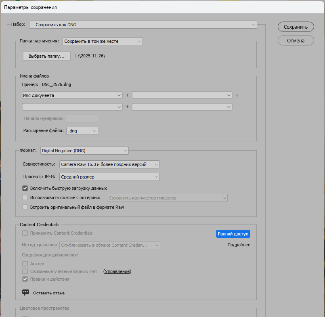Image resolution: width=325 pixels, height=317 pixels.
Task: Open the Набор preset dropdown
Action: click(x=143, y=25)
